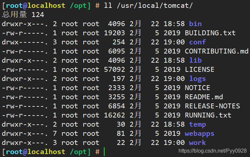Select the conf directory name
Viewport: 250px width, 157px height.
[x=197, y=42]
